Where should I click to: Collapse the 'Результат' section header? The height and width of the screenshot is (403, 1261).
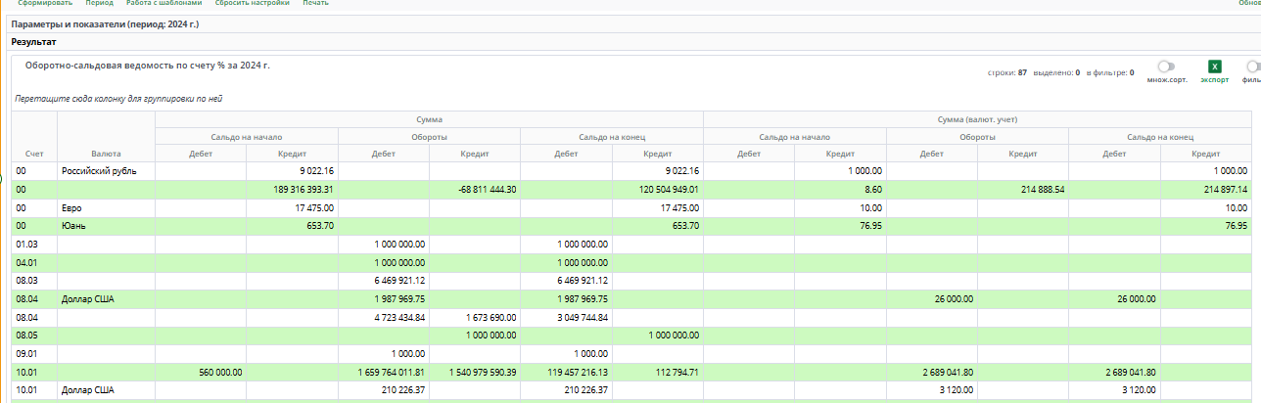point(33,42)
